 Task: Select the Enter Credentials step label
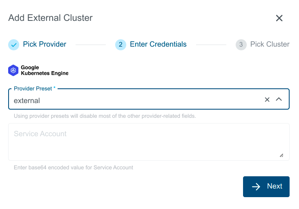[158, 44]
